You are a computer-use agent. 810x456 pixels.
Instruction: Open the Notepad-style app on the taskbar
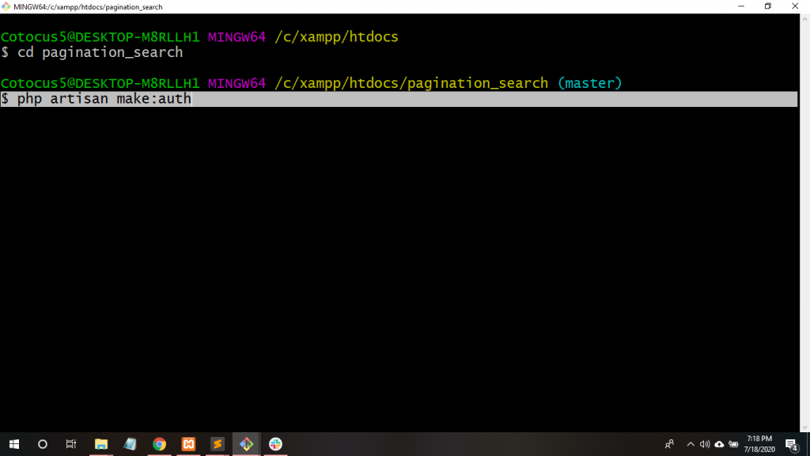point(131,444)
